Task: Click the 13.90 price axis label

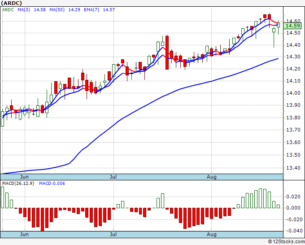Action: coord(293,105)
